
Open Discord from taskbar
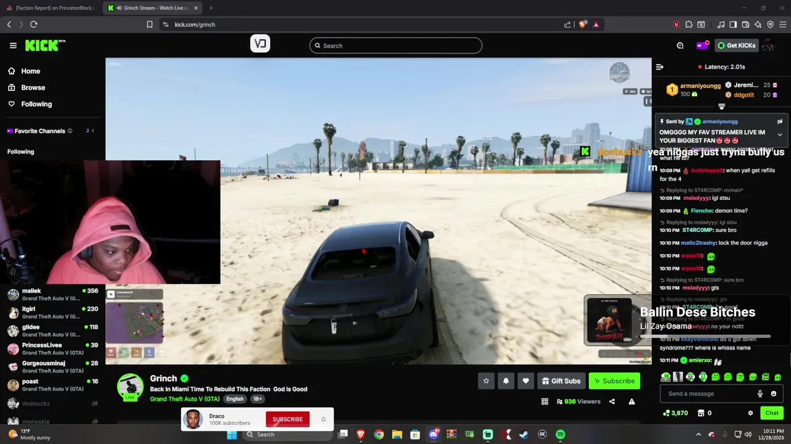point(433,434)
